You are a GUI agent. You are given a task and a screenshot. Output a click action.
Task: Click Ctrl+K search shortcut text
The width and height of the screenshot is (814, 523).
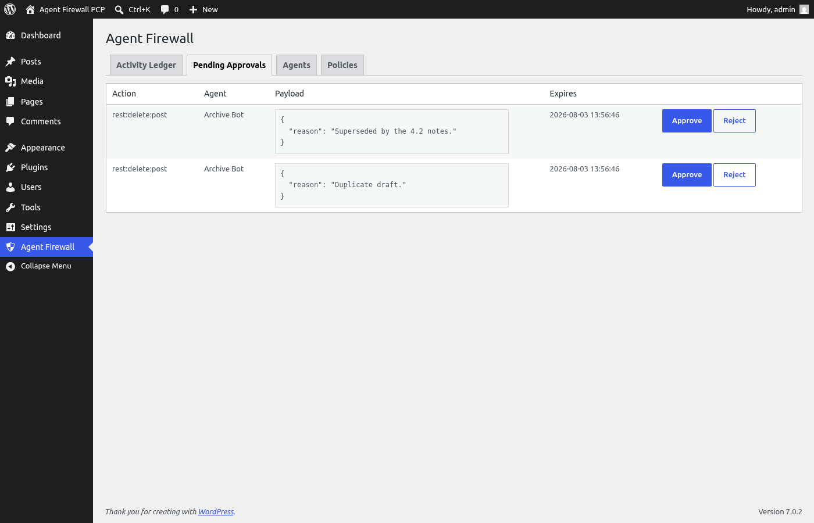(140, 9)
